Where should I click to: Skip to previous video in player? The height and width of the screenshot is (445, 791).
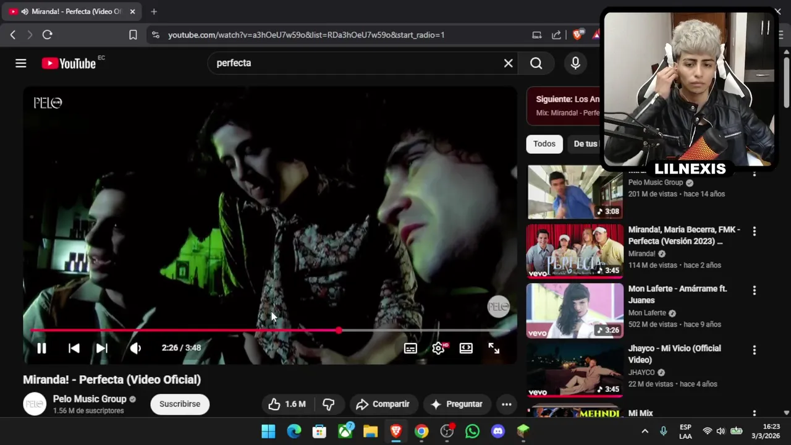click(74, 348)
